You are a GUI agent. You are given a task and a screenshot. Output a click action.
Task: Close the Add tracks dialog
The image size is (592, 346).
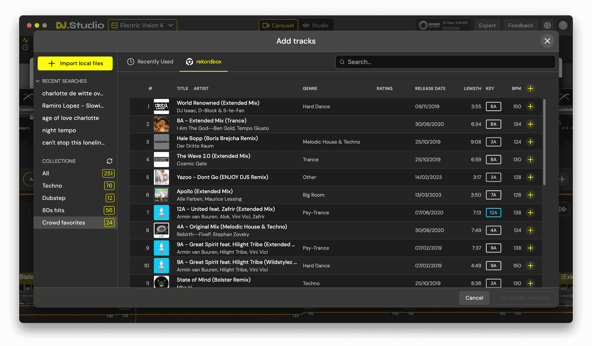547,41
